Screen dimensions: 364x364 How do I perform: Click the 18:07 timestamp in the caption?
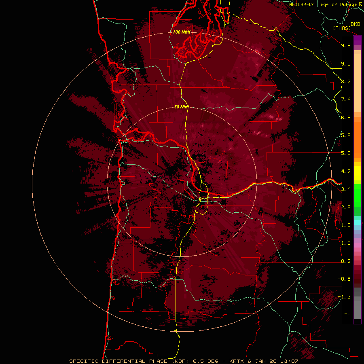(x=289, y=361)
